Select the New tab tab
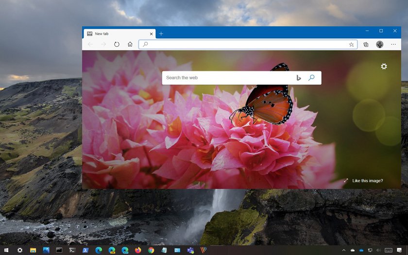408x255 pixels. pyautogui.click(x=117, y=34)
